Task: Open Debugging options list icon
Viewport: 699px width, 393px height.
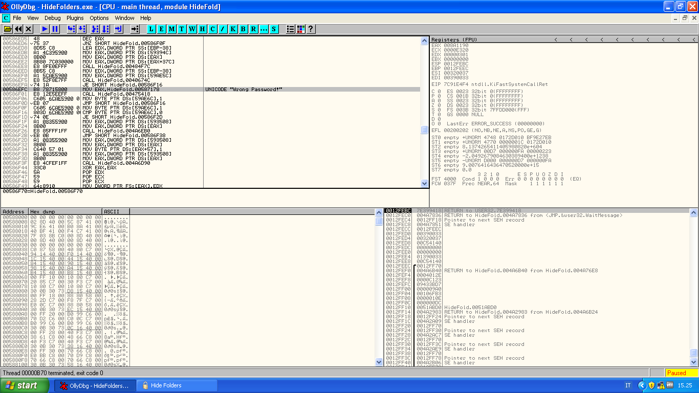Action: tap(291, 29)
